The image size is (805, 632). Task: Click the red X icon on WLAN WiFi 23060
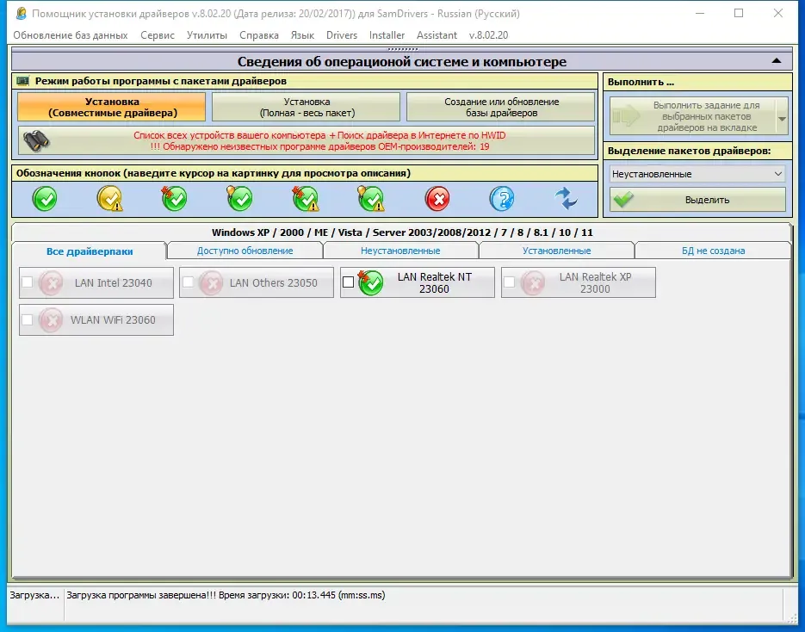click(x=51, y=319)
